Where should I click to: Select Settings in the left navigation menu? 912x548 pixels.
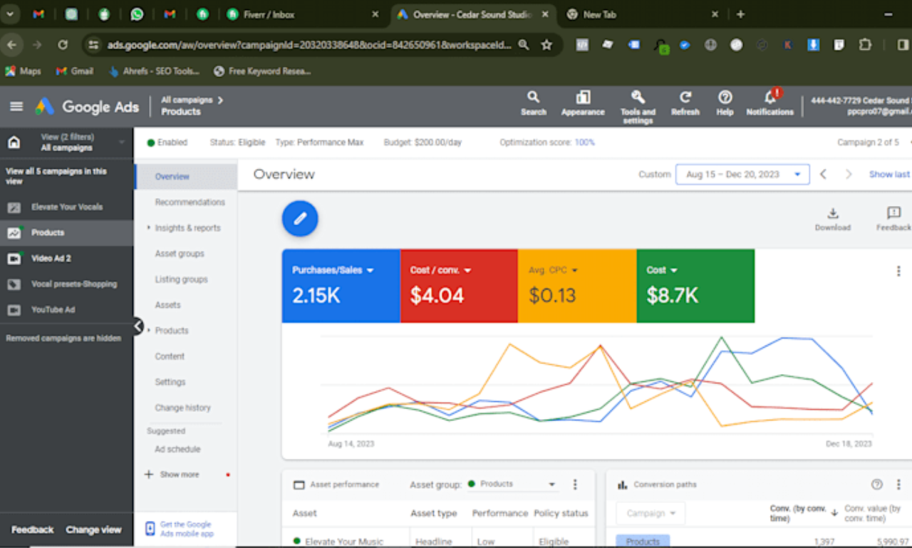point(170,381)
